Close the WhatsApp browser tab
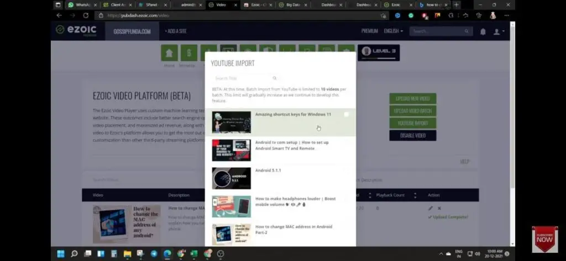Viewport: 566px width, 261px height. tap(95, 5)
